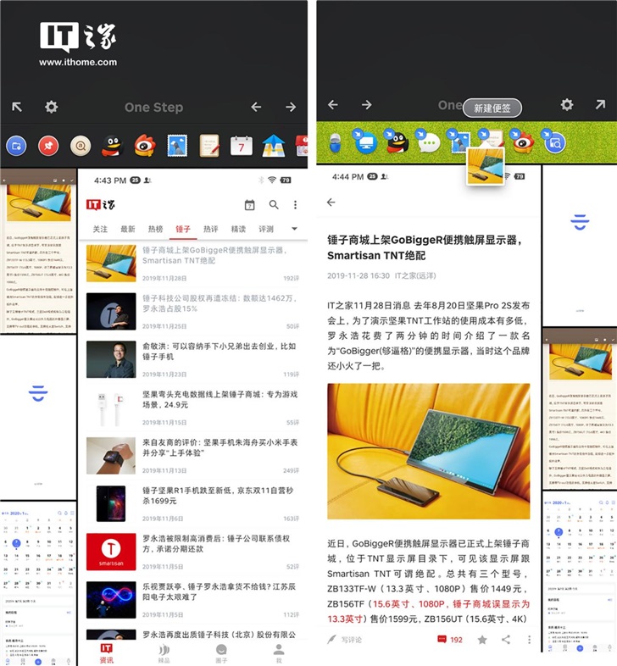Screen dimensions: 617x666
Task: Expand the category list arrow after 评测
Action: coord(294,229)
